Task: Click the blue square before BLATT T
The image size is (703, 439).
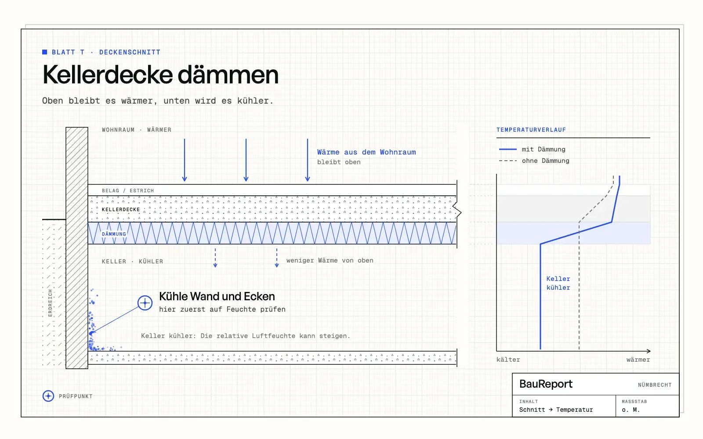Action: click(x=44, y=52)
